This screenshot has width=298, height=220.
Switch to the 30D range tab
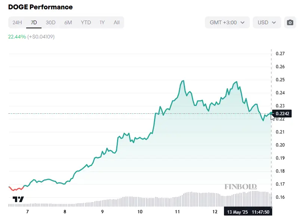click(x=50, y=22)
